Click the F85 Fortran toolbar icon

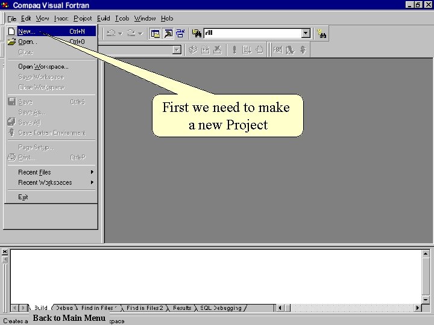click(x=277, y=50)
